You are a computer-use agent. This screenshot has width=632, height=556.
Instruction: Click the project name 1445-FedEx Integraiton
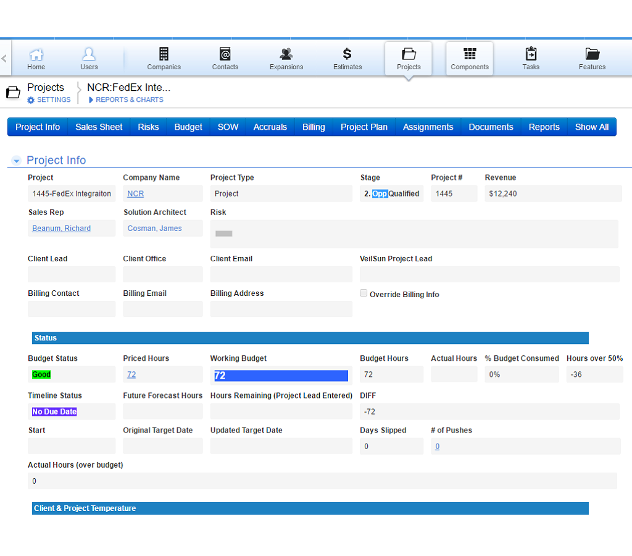pyautogui.click(x=72, y=193)
